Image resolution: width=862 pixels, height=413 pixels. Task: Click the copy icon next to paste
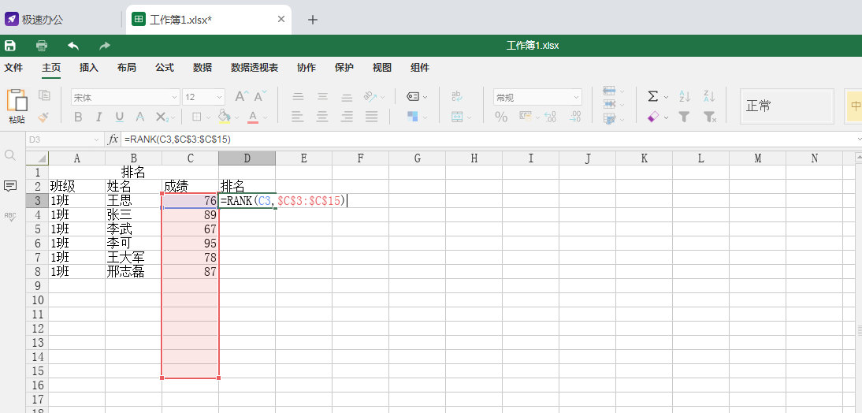(x=45, y=95)
